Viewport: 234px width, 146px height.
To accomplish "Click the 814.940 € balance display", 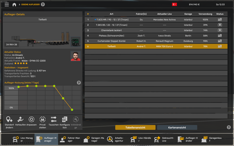I will click(194, 4).
